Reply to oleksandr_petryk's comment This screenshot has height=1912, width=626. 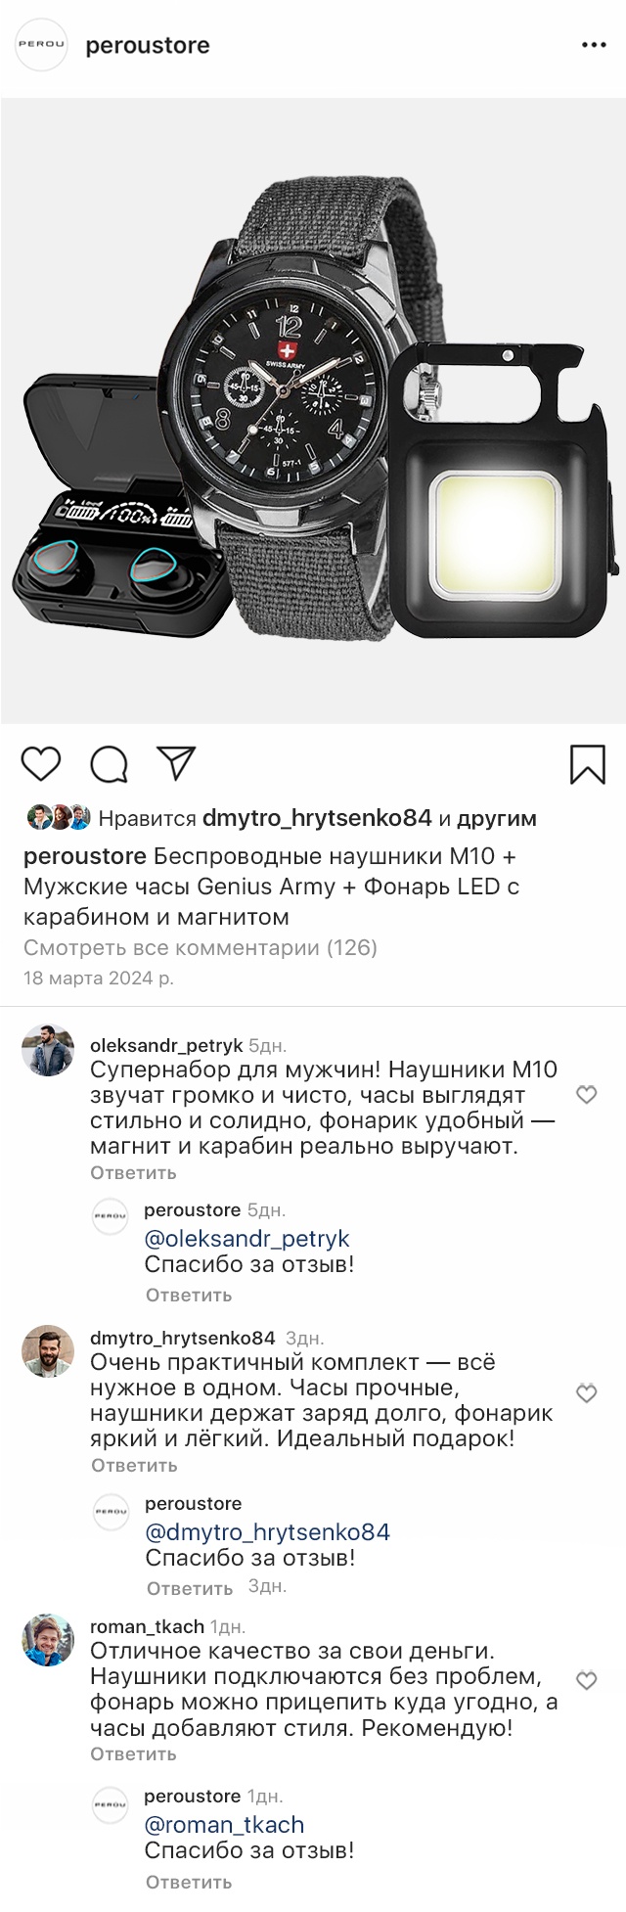(x=133, y=1172)
